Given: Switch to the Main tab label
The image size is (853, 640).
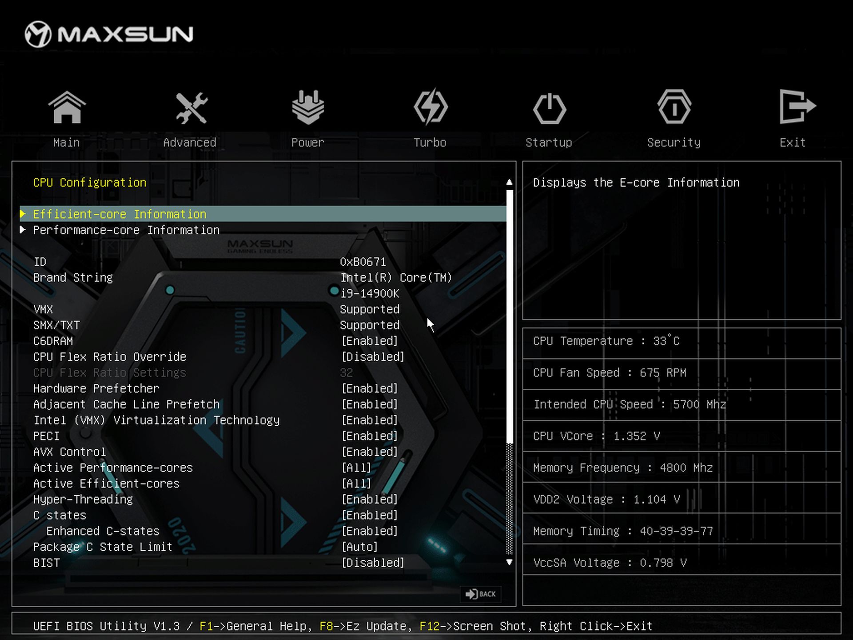Looking at the screenshot, I should (x=67, y=143).
